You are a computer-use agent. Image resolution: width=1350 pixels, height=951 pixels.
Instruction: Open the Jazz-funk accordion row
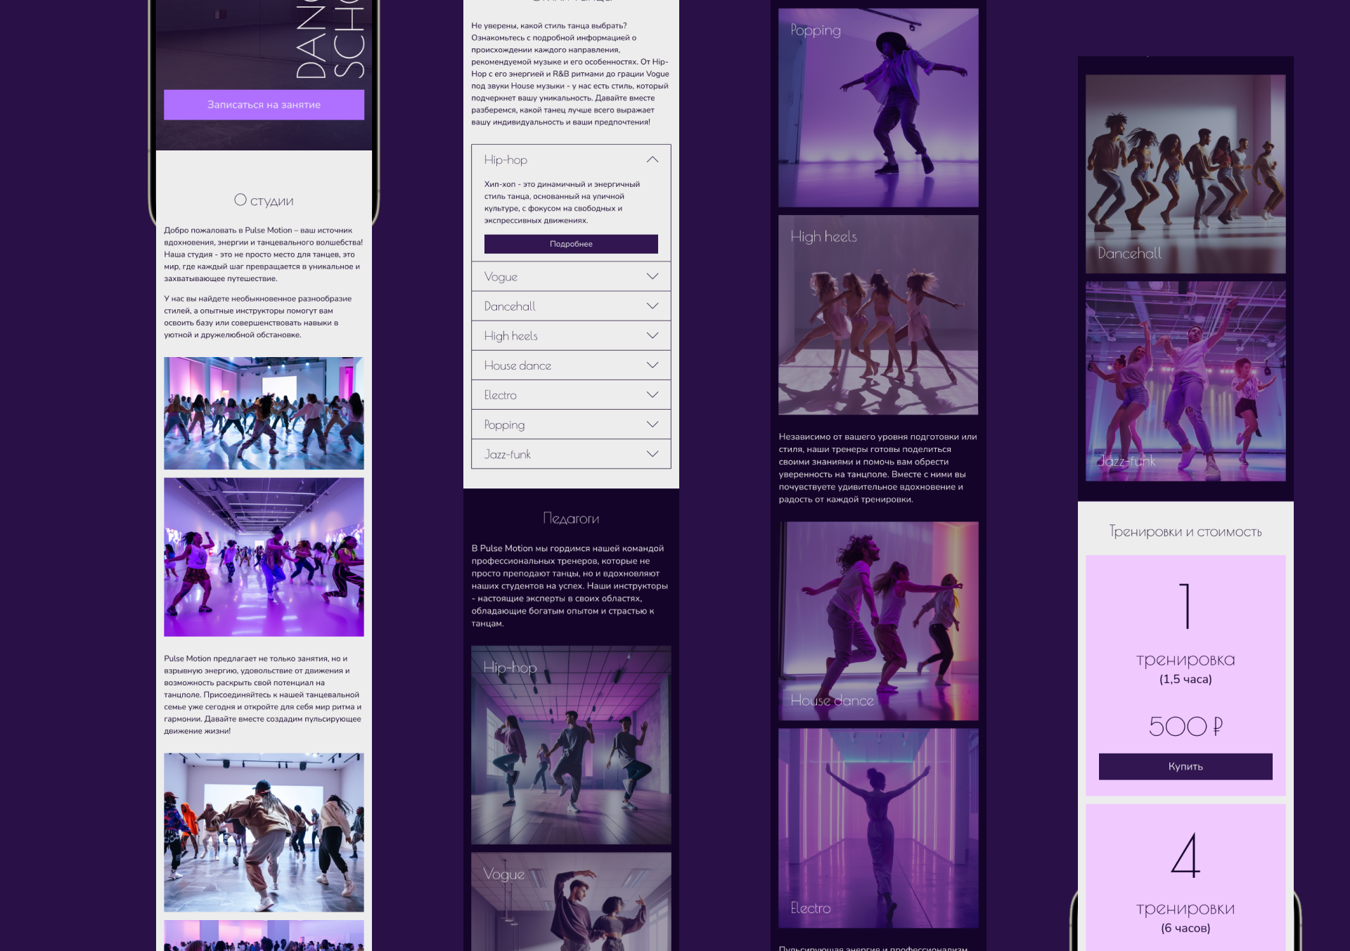(x=570, y=454)
